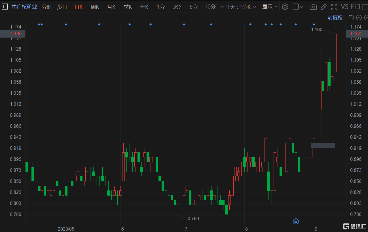Viewport: 368px width, 232px height.
Task: Click the gray price level bar near 0.925
Action: [323, 145]
